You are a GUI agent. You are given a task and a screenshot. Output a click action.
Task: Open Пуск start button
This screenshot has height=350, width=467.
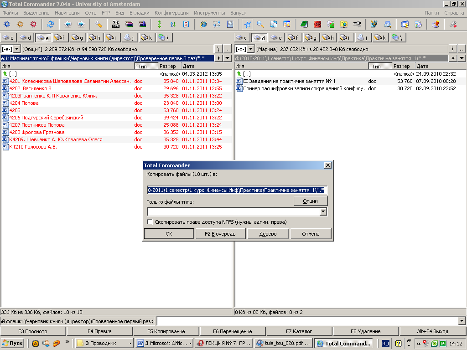click(12, 343)
